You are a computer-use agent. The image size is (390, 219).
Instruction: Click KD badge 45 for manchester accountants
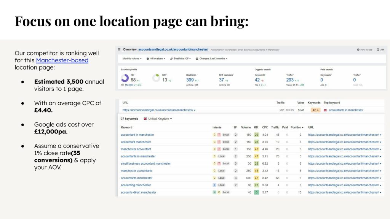click(x=256, y=171)
